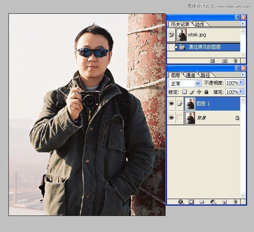Switch to the 通道 tab
This screenshot has width=254, height=232.
click(x=190, y=75)
